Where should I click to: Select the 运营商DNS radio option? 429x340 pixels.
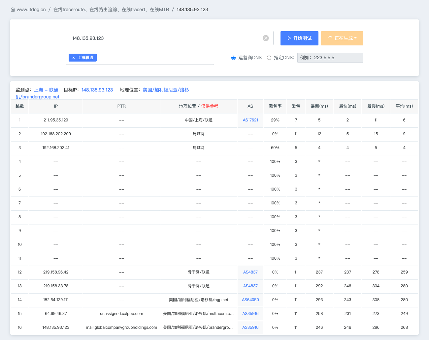tap(234, 58)
